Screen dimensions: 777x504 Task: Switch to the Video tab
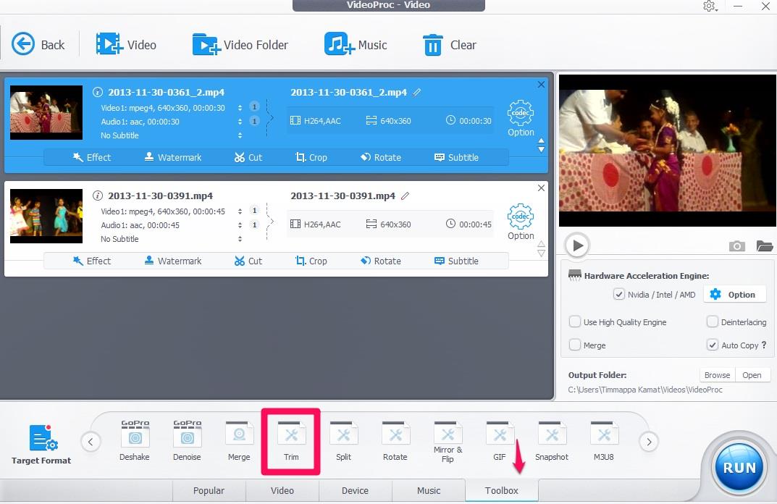point(282,491)
